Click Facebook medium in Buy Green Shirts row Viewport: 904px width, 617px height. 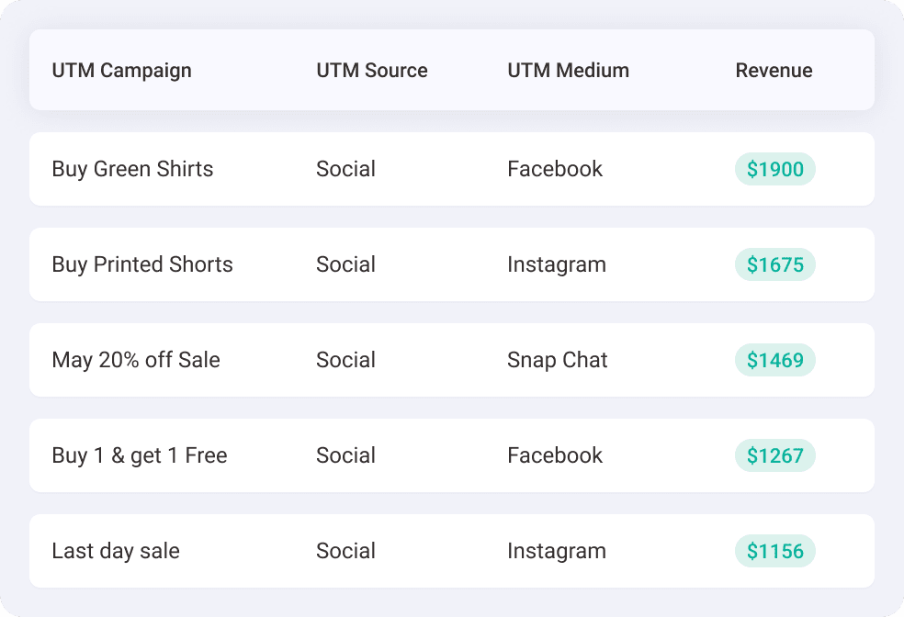[555, 169]
